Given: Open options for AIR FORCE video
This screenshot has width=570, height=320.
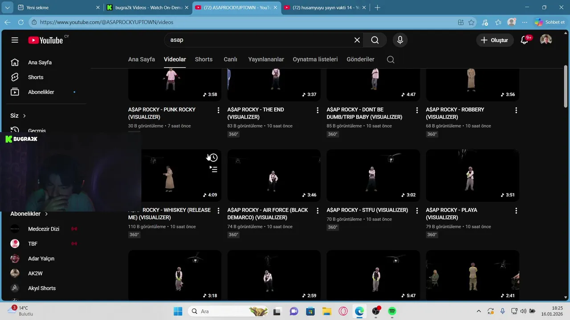Looking at the screenshot, I should [318, 210].
